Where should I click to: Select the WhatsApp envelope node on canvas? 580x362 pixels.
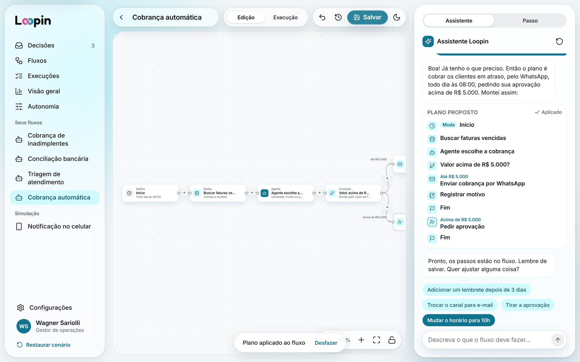(400, 164)
